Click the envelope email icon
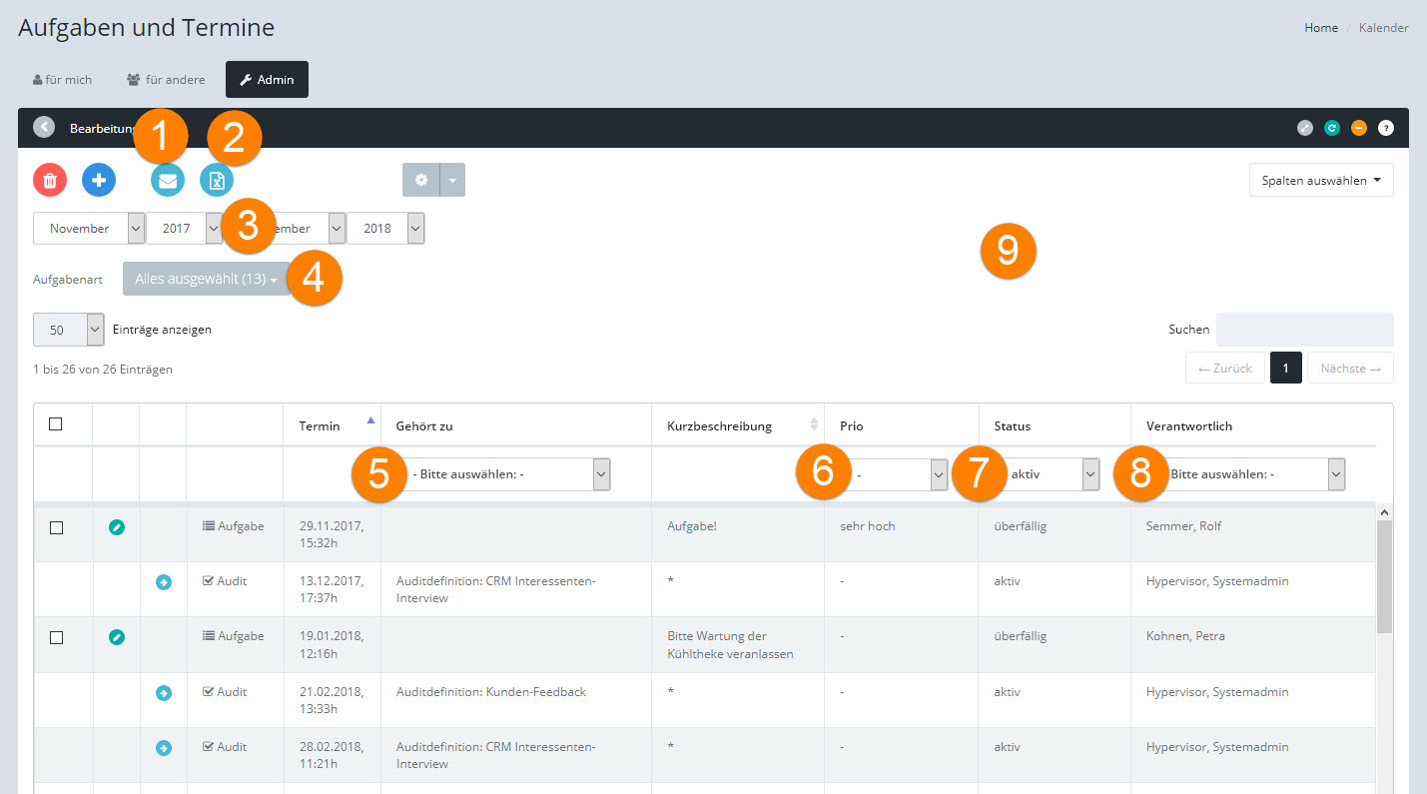This screenshot has width=1427, height=794. pos(167,181)
